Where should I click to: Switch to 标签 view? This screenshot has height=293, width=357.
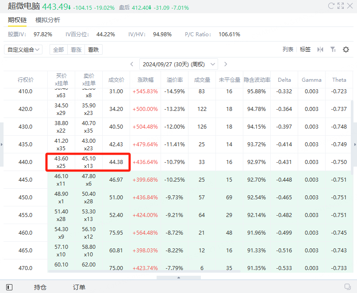point(305,49)
